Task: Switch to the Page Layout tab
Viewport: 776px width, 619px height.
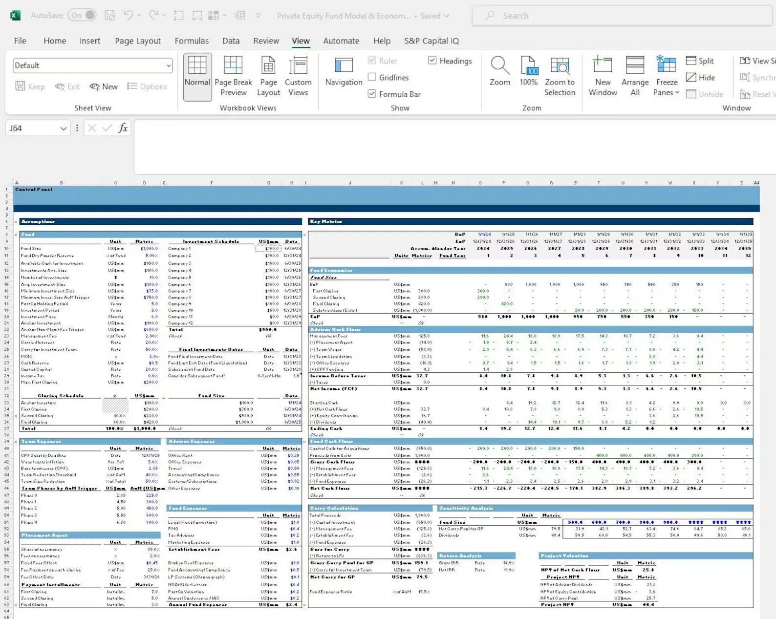Action: (x=137, y=41)
